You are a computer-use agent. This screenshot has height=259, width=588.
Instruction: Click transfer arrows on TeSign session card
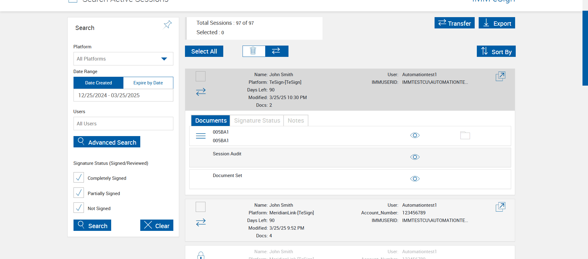[x=201, y=92]
